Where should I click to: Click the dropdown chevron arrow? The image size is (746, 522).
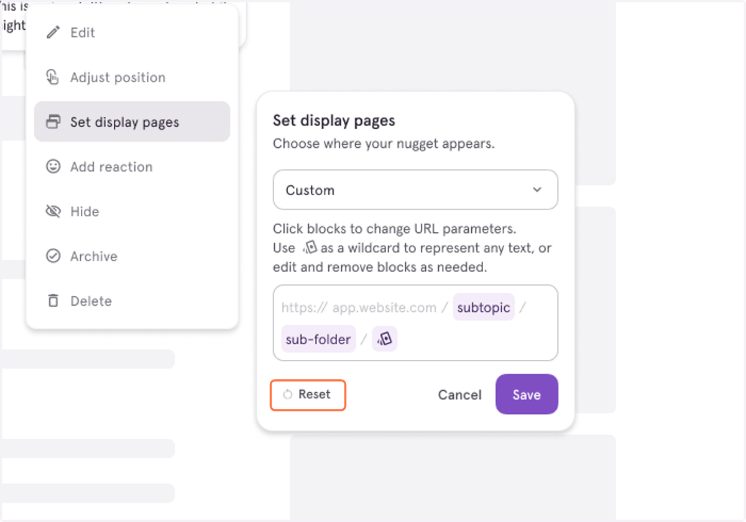coord(537,190)
